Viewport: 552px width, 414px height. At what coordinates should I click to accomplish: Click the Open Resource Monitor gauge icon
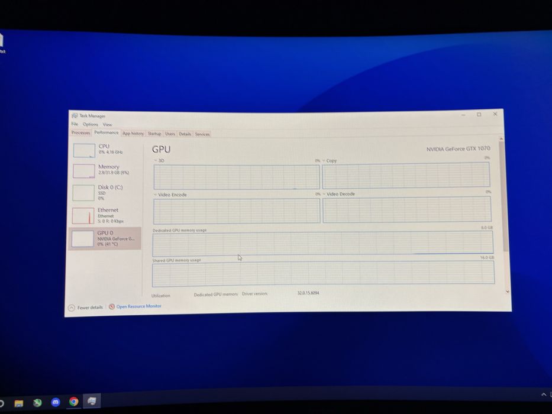click(x=112, y=306)
